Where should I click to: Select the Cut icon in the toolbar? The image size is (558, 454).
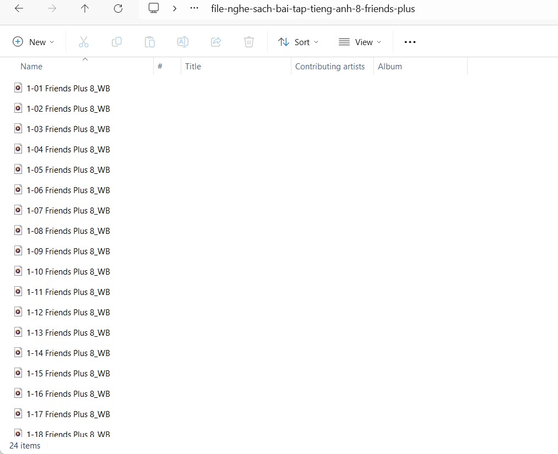[x=84, y=42]
